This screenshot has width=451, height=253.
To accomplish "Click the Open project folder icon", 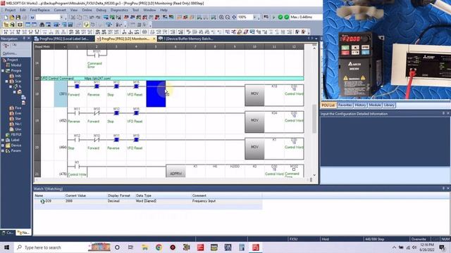I will pyautogui.click(x=12, y=18).
